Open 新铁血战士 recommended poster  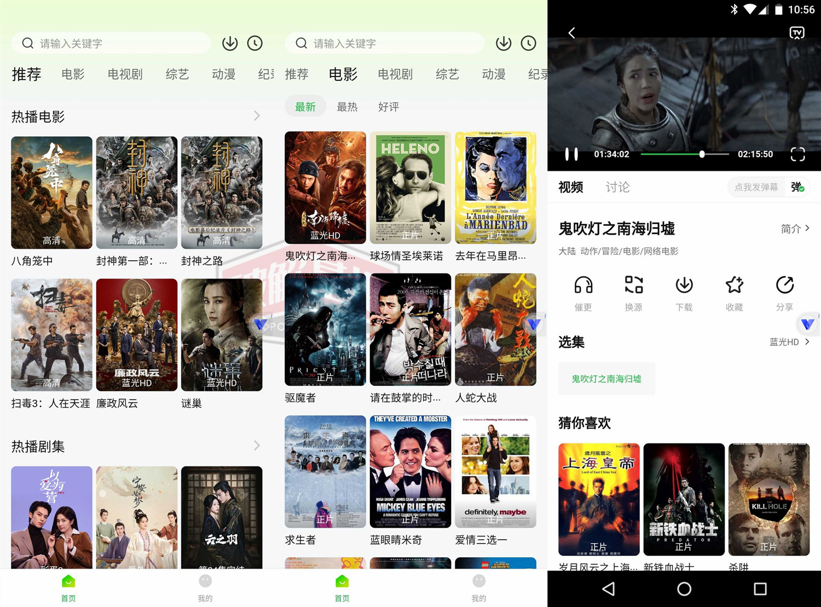[684, 499]
